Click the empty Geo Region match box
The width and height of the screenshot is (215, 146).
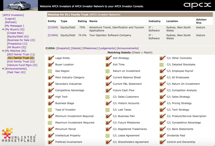pyautogui.click(x=50, y=71)
